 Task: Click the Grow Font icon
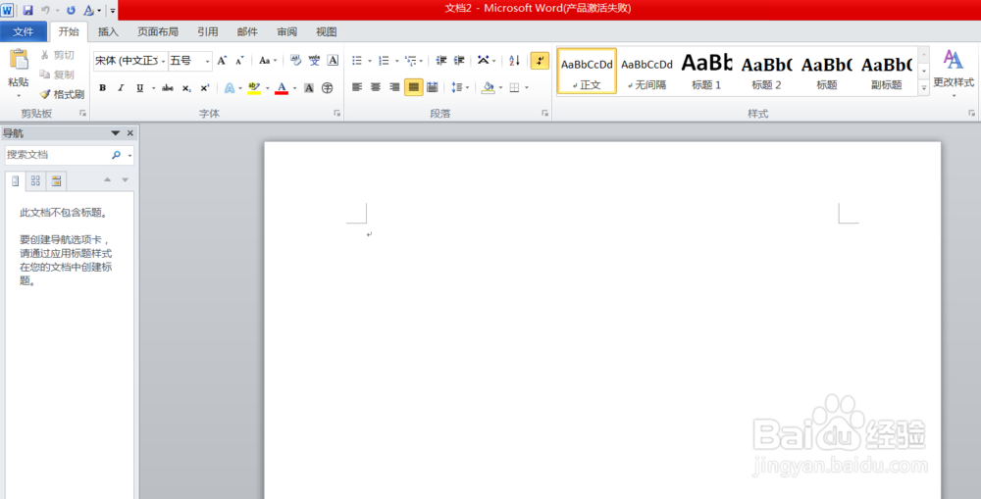click(x=222, y=61)
